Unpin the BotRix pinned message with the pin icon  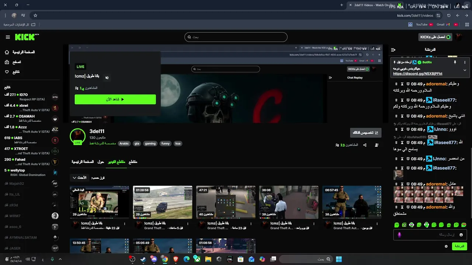pyautogui.click(x=455, y=62)
